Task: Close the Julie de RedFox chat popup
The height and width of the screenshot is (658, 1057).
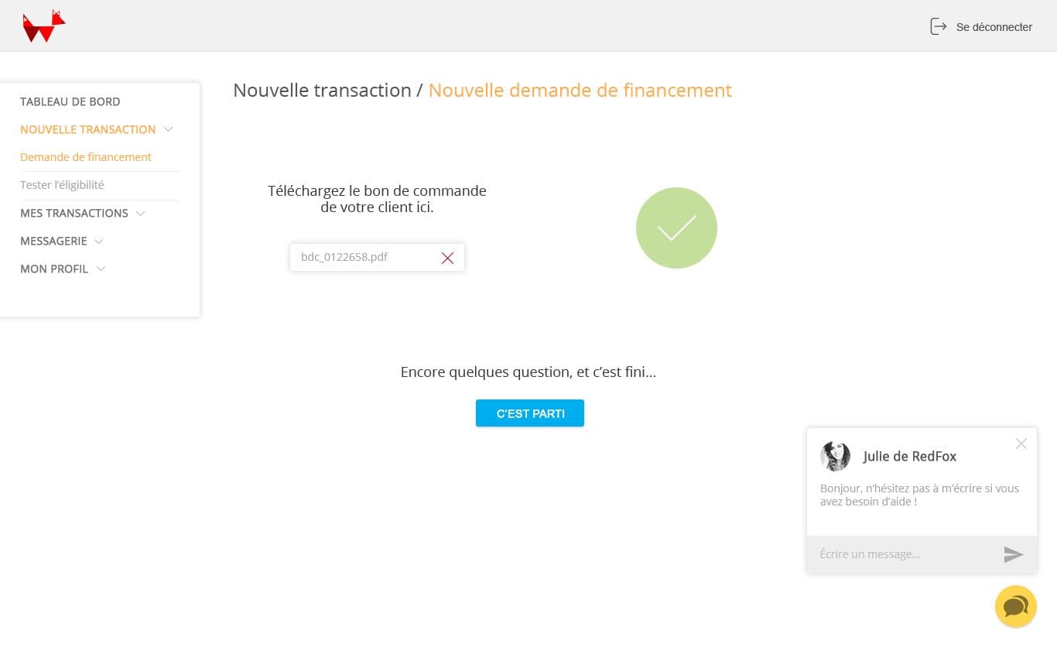Action: (x=1021, y=444)
